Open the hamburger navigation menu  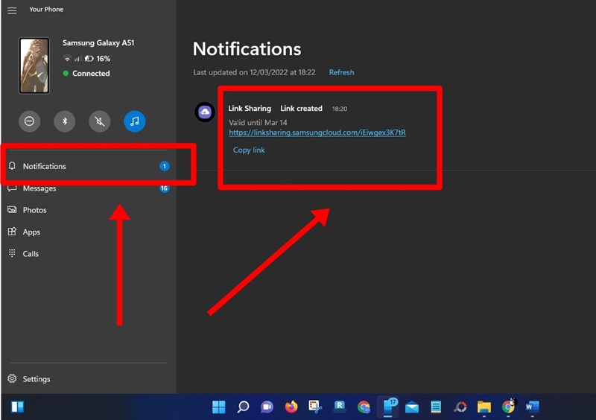point(12,10)
